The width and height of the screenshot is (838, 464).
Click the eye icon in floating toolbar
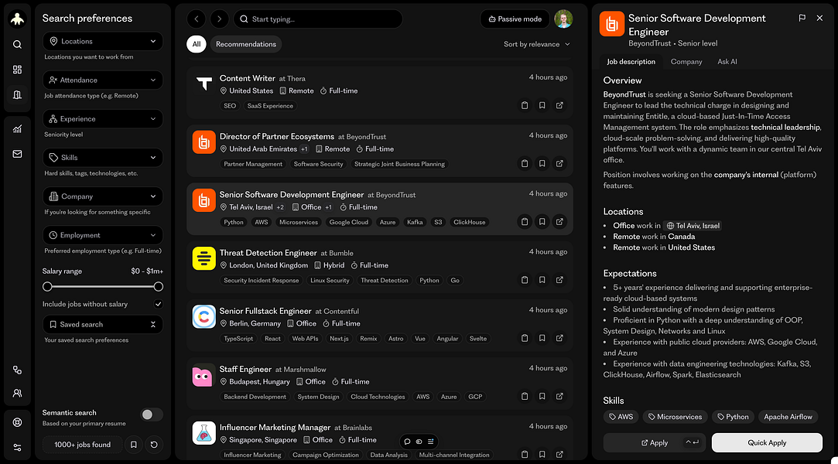point(419,442)
